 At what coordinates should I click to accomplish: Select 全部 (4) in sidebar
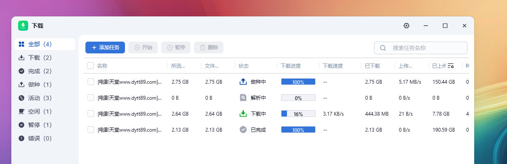pos(45,44)
